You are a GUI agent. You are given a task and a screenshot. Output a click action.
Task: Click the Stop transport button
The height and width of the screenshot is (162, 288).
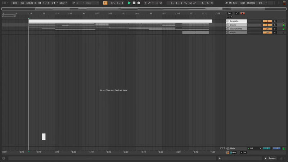(x=134, y=3)
